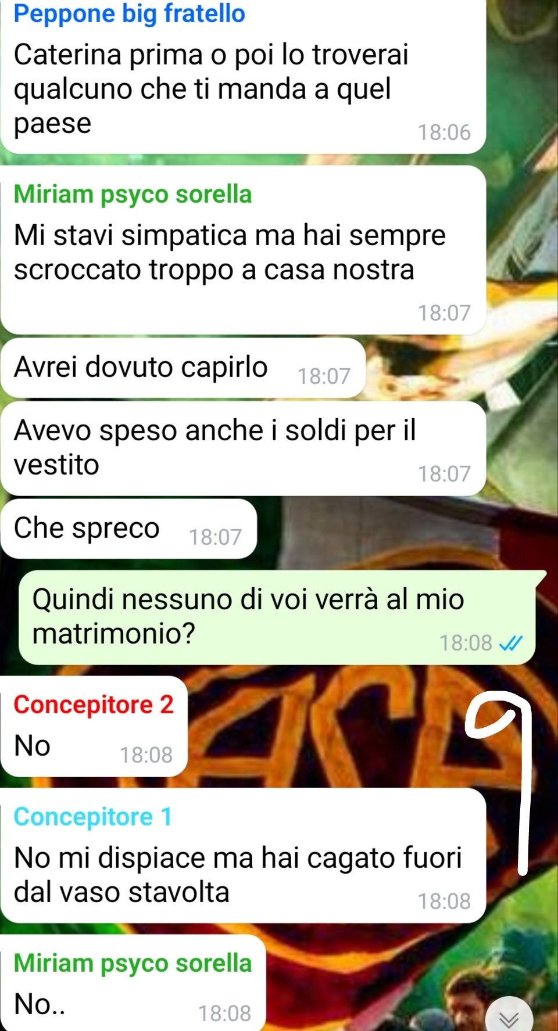Select Miriam's 'No..' message bubble
Screen dimensions: 558x1031
coord(133,983)
